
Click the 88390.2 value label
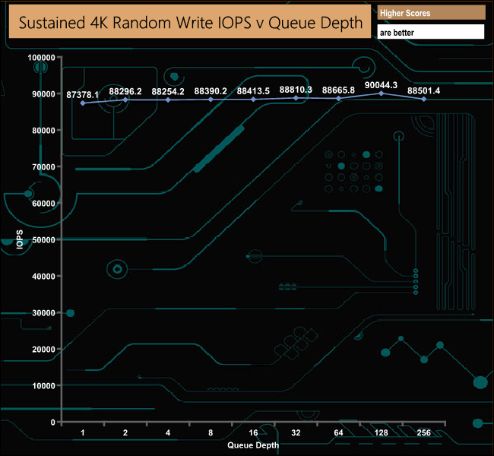point(211,91)
